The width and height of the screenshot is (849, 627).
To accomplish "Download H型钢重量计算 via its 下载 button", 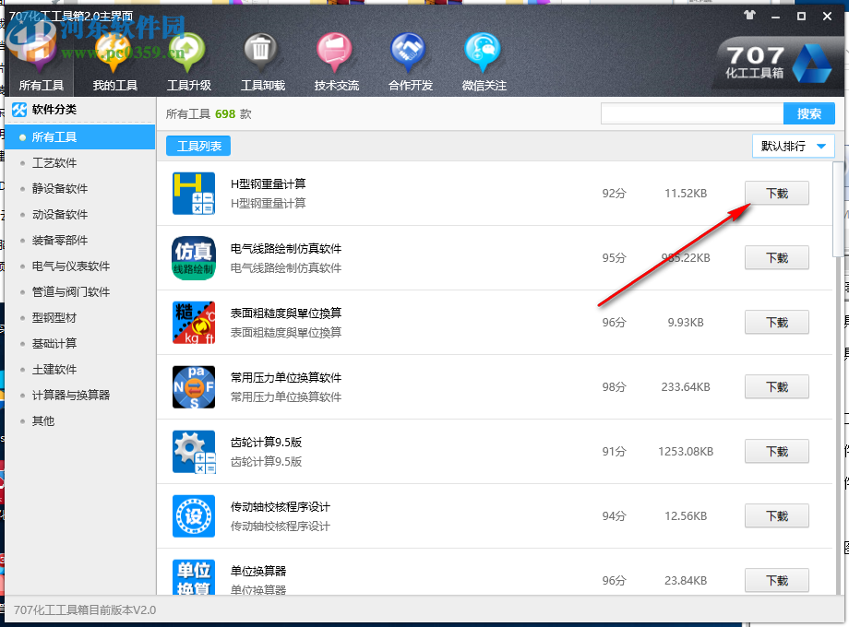I will pyautogui.click(x=776, y=193).
